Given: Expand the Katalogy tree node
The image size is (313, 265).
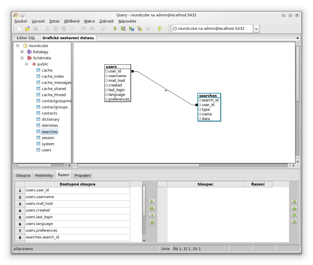Looking at the screenshot, I should coord(22,52).
